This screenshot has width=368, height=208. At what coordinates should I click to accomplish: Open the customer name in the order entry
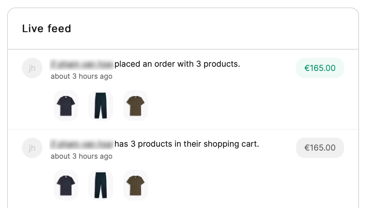tap(81, 64)
